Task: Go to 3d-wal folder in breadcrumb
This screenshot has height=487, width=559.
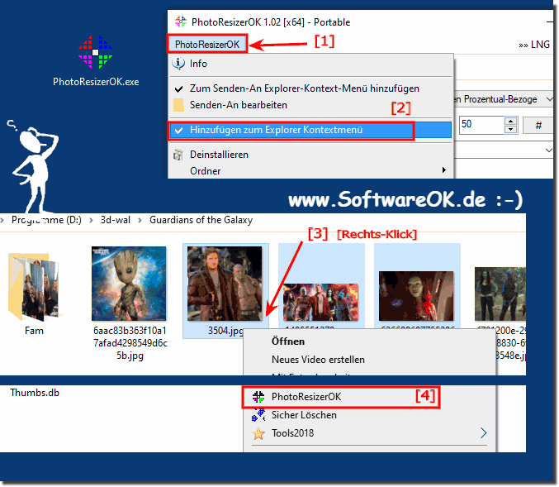Action: click(115, 220)
